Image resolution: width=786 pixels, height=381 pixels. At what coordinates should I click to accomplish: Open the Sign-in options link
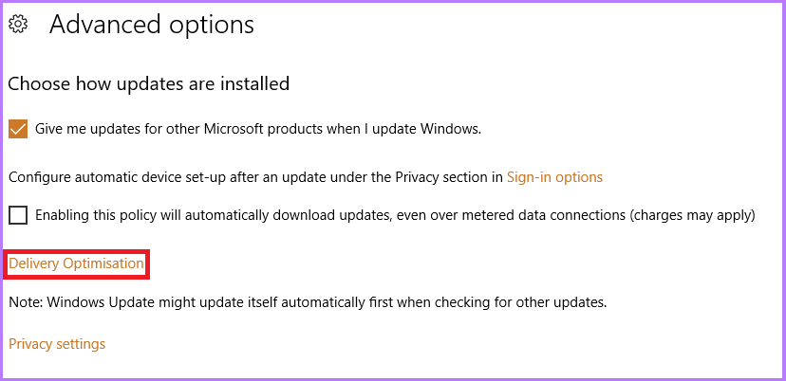coord(554,177)
